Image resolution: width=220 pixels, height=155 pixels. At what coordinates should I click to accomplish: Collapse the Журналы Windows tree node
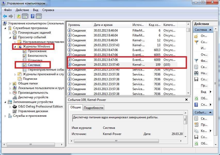click(x=15, y=47)
